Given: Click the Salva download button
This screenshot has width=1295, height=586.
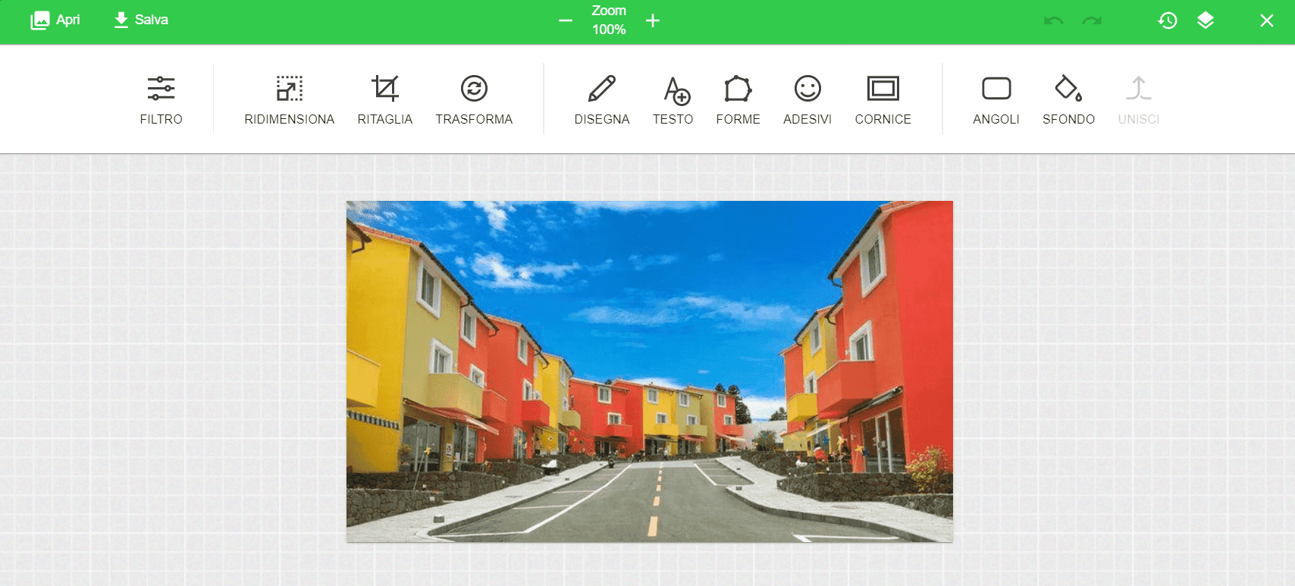Looking at the screenshot, I should pos(141,20).
